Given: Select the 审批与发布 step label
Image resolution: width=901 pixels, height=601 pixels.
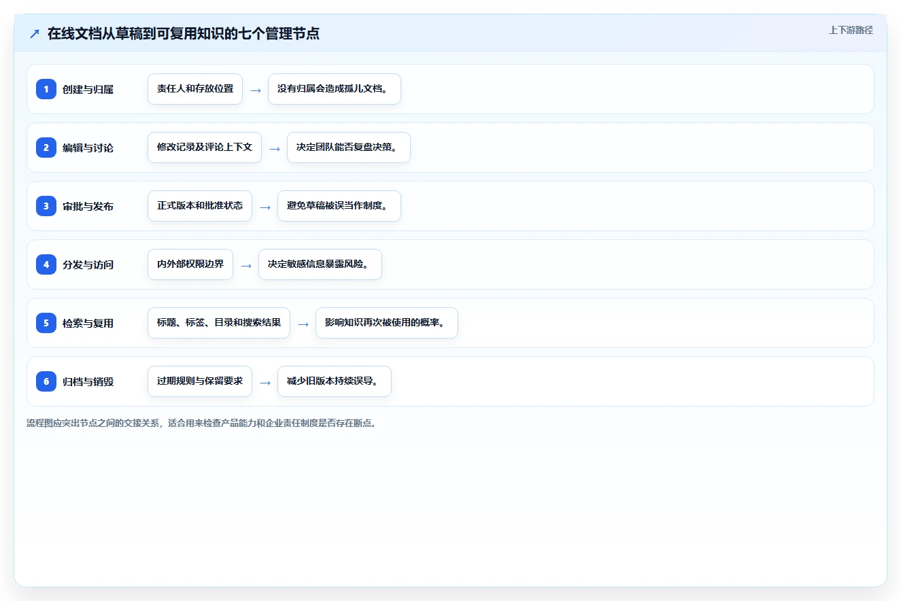Looking at the screenshot, I should [88, 206].
